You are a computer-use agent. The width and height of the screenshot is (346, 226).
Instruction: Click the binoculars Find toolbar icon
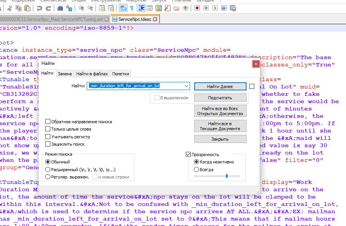point(60,8)
